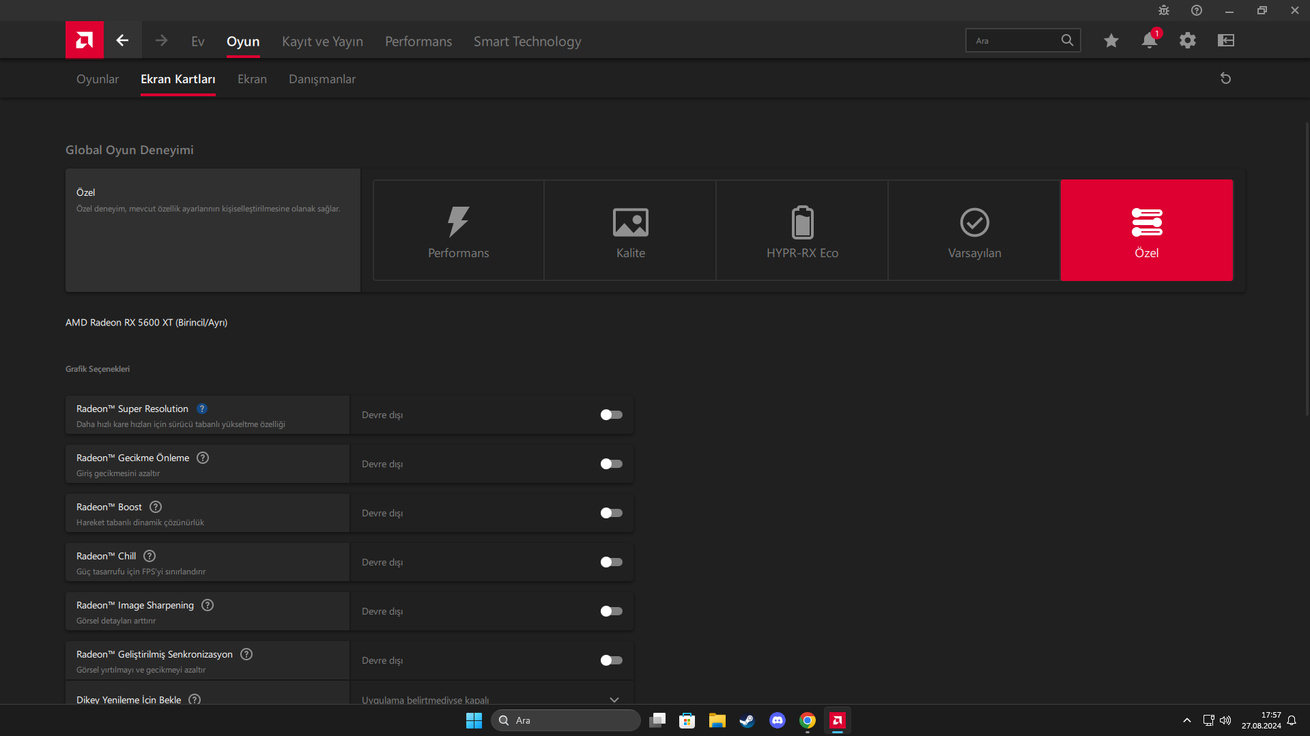Go back using the left arrow icon
Viewport: 1310px width, 736px height.
[122, 40]
